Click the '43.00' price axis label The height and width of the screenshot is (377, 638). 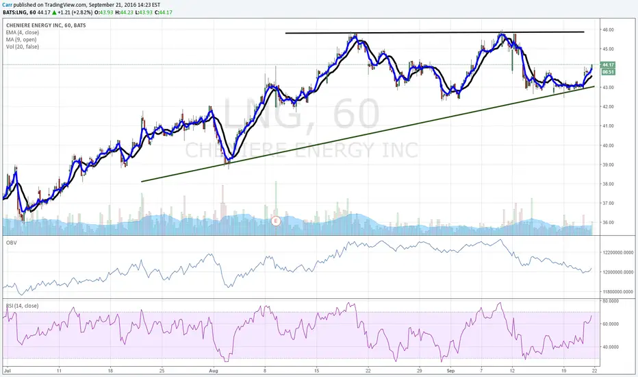click(609, 88)
